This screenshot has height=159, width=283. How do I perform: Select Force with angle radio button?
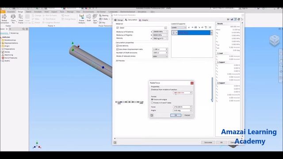pos(152,99)
